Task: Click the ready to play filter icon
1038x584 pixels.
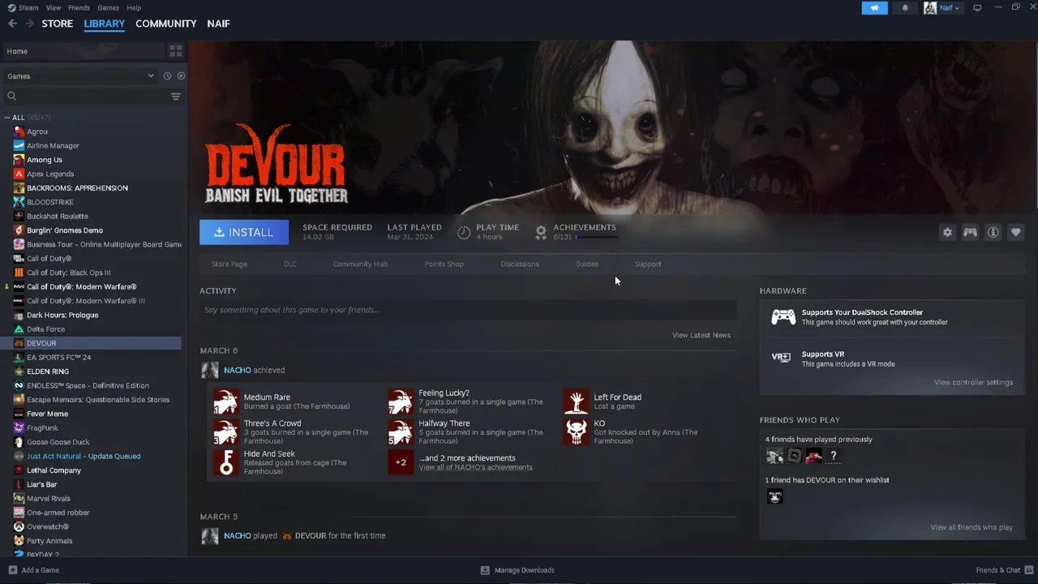Action: [181, 76]
